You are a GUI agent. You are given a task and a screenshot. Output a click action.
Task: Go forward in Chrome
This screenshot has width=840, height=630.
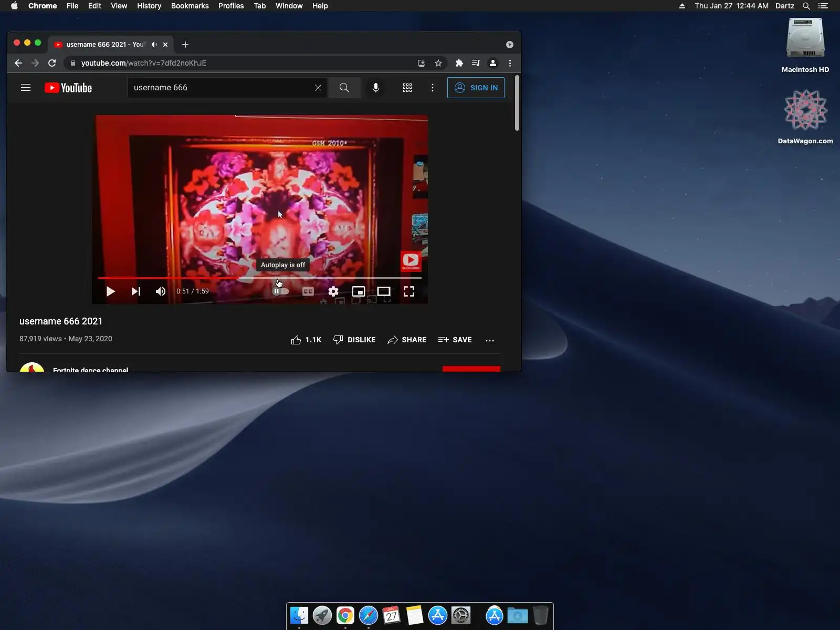[x=35, y=63]
